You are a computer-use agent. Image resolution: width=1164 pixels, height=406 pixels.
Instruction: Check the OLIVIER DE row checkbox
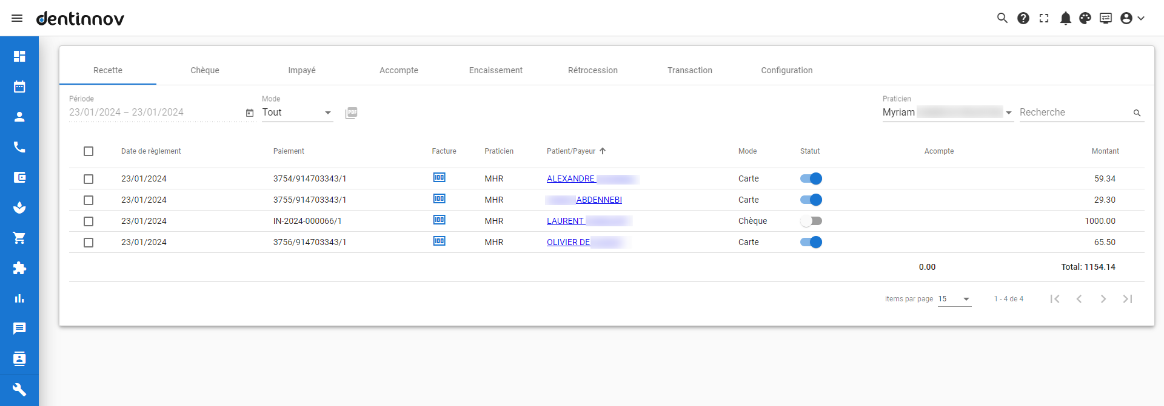[89, 243]
